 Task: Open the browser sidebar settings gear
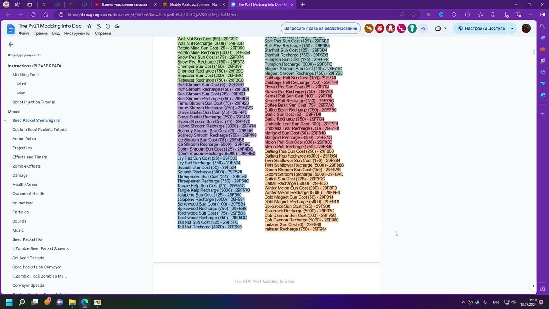pos(543,289)
